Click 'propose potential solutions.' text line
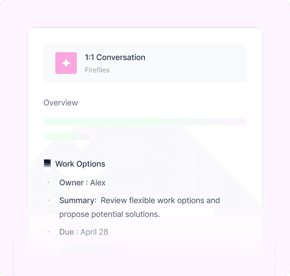Image resolution: width=290 pixels, height=276 pixels. point(110,214)
